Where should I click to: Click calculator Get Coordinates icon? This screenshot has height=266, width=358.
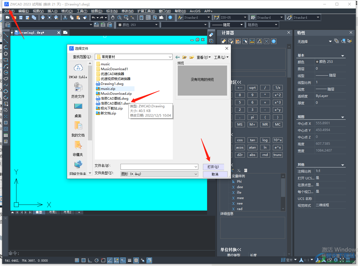tap(245, 41)
